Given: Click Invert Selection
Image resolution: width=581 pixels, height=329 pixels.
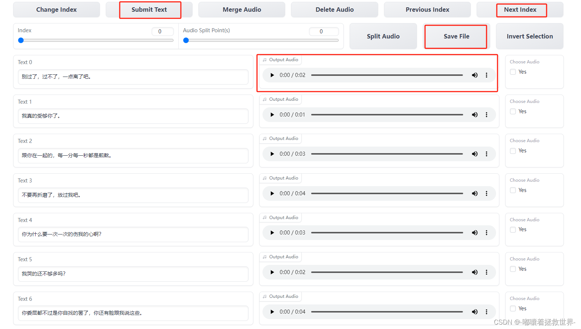Looking at the screenshot, I should (x=530, y=36).
